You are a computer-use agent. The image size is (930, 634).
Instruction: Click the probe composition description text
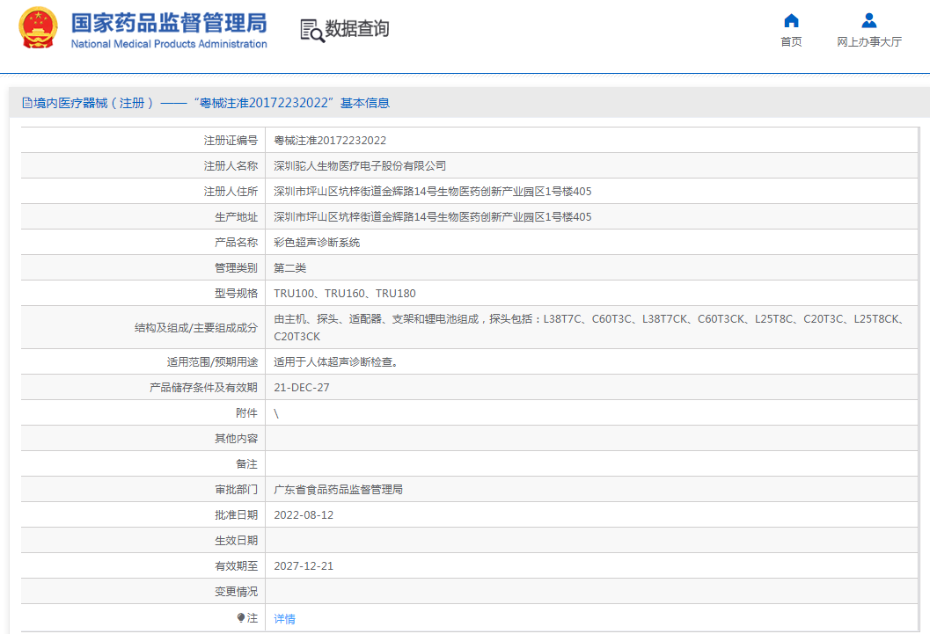[590, 328]
